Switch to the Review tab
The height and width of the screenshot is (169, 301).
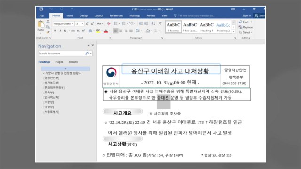tap(150, 15)
